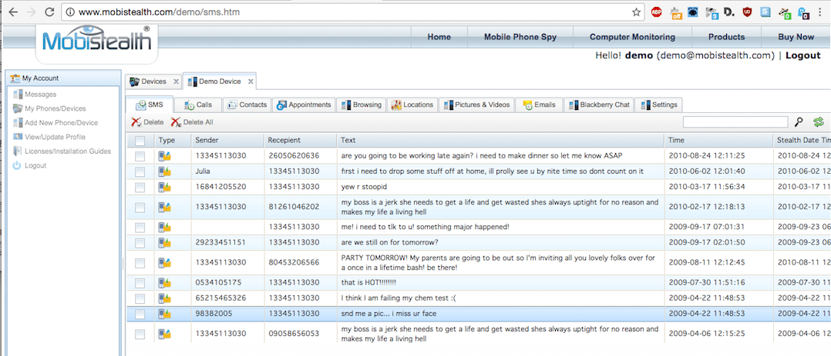Check the row from sender Julia
Screen dimensions: 831x356
(x=140, y=171)
